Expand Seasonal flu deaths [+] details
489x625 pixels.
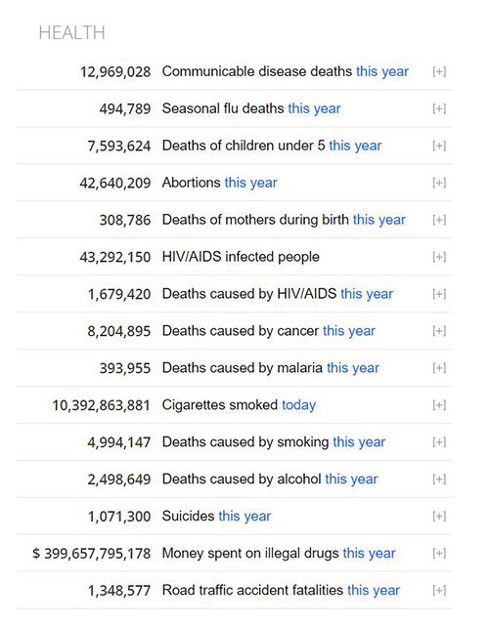point(439,108)
